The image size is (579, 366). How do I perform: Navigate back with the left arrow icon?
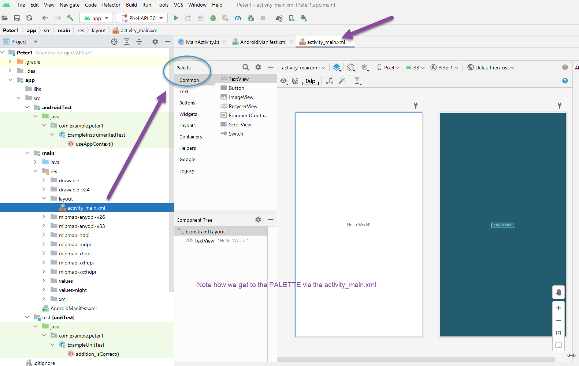coord(45,18)
